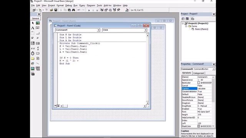
Task: Click the code window vertical scrollbar down arrow
Action: coord(148,103)
